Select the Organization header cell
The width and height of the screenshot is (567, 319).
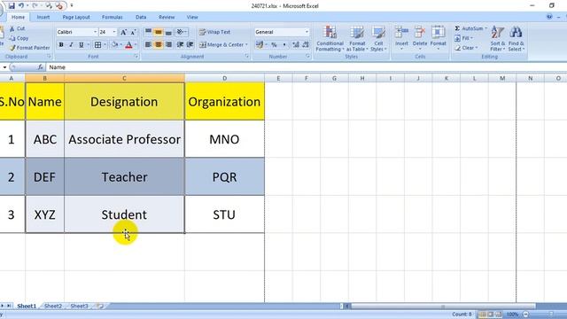click(x=224, y=102)
